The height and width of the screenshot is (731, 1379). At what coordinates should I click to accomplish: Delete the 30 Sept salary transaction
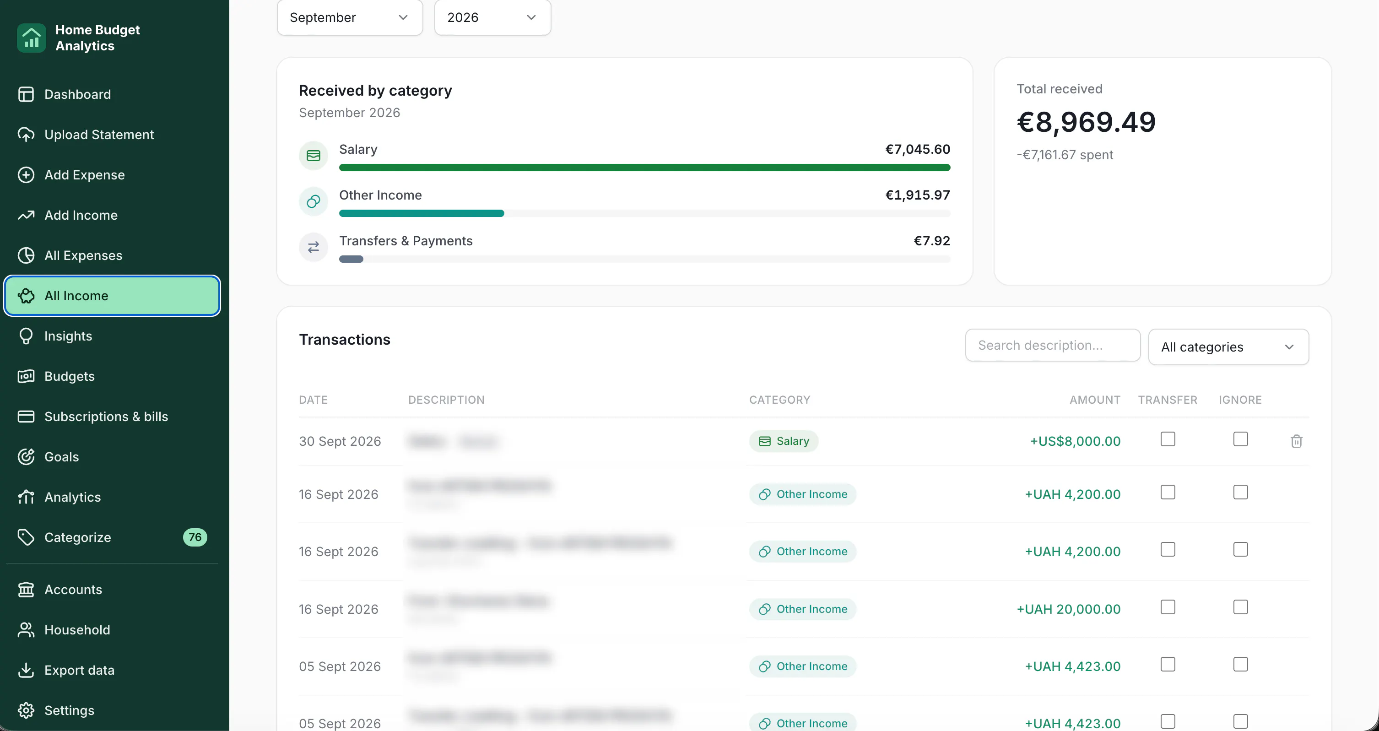coord(1296,441)
